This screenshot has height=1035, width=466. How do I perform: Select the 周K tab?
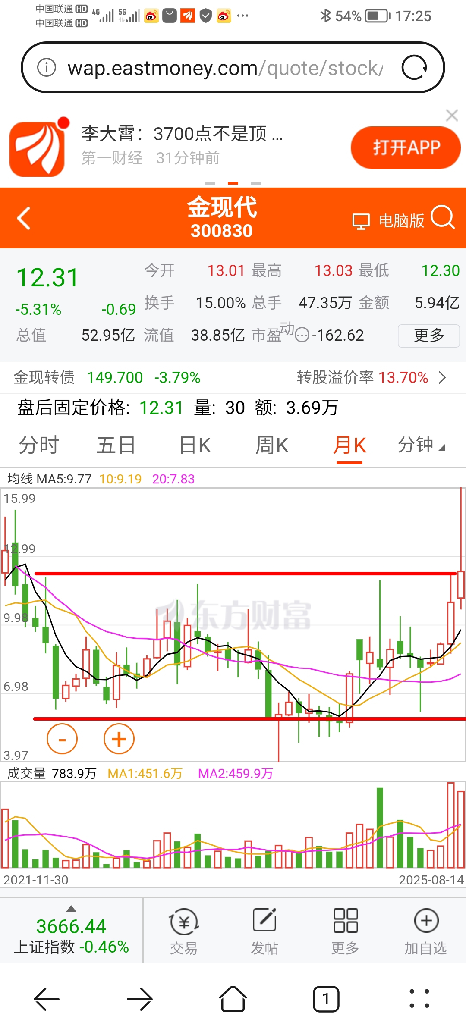click(272, 445)
